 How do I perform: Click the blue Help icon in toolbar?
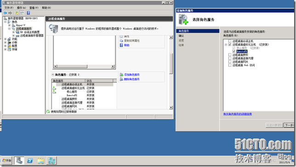point(28,13)
